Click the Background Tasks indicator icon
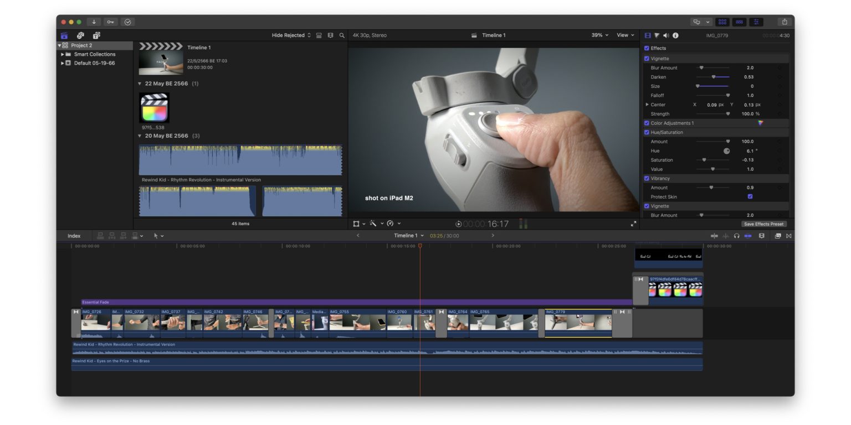 pos(128,22)
